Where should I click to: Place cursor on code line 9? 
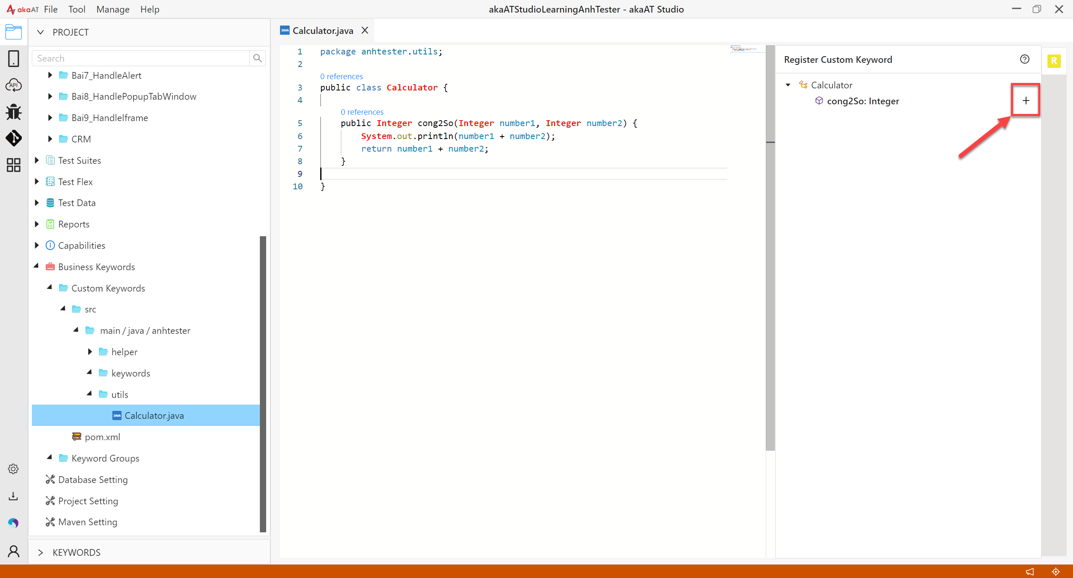[524, 174]
